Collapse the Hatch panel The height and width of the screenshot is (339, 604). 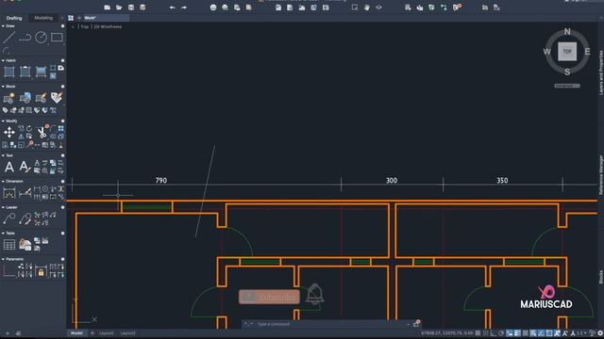click(x=3, y=60)
